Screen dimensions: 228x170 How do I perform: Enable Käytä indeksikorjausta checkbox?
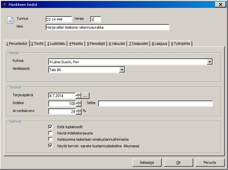click(50, 133)
